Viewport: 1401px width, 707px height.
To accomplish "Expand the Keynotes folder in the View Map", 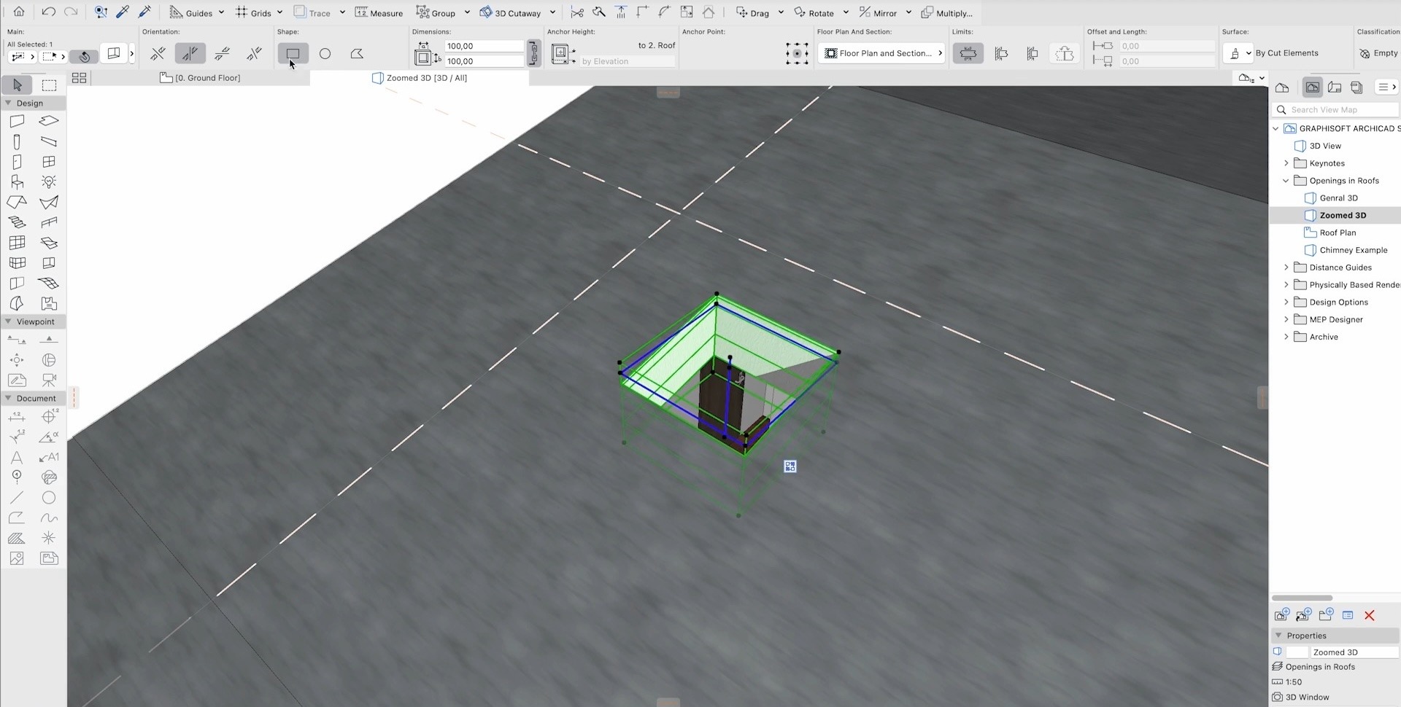I will tap(1286, 163).
